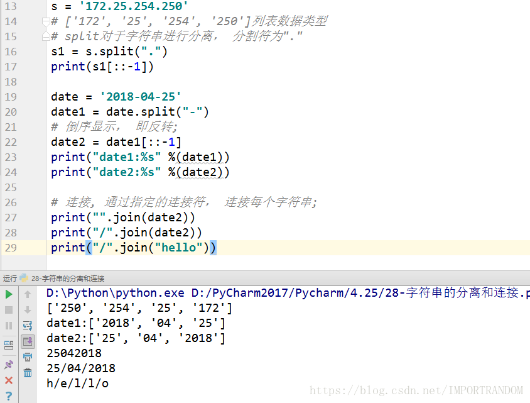Close the run panel with red X

9,380
